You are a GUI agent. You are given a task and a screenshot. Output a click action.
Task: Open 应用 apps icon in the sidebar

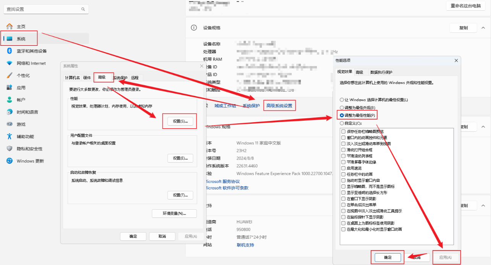click(10, 87)
